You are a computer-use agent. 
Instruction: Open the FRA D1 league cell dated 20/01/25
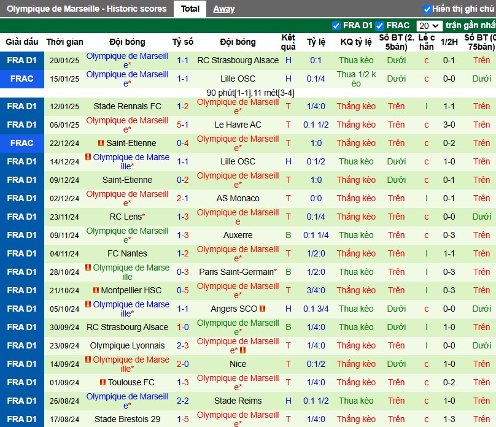click(x=22, y=60)
